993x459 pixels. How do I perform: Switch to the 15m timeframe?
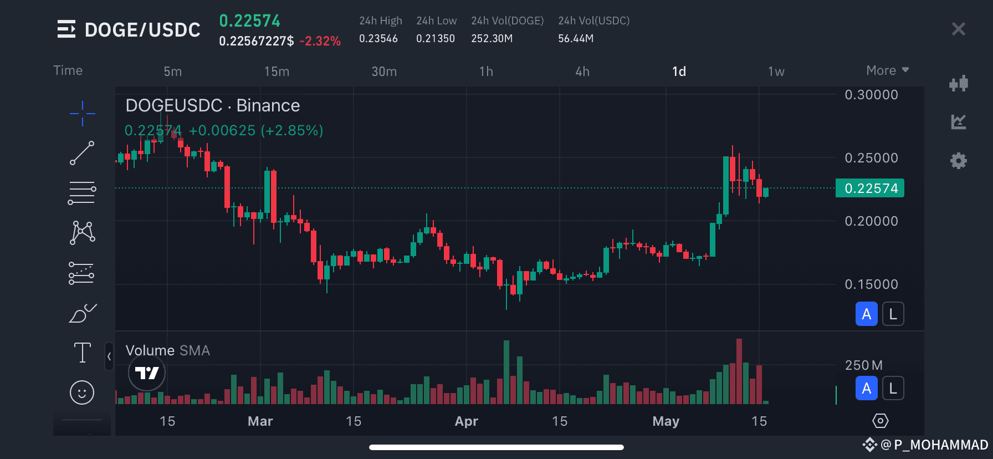(x=277, y=72)
